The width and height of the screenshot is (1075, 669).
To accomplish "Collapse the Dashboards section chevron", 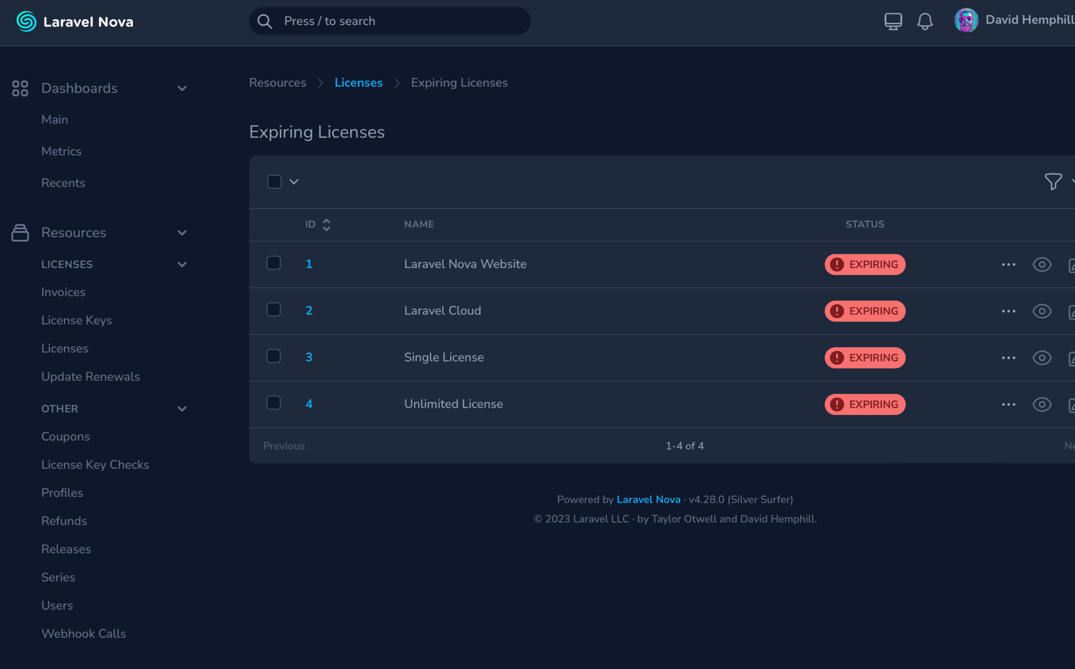I will (x=182, y=88).
